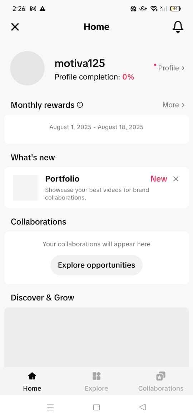Open notifications bell icon
The image size is (193, 419).
[178, 27]
